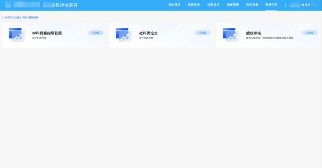Select the 学科竞赛指导获奖 card thumbnail

[x=17, y=35]
